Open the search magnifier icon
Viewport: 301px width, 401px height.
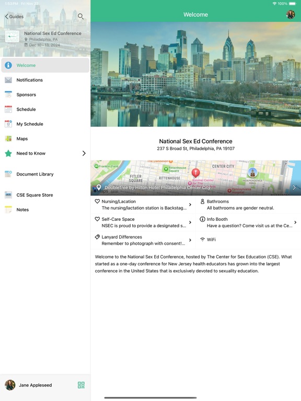[x=80, y=16]
